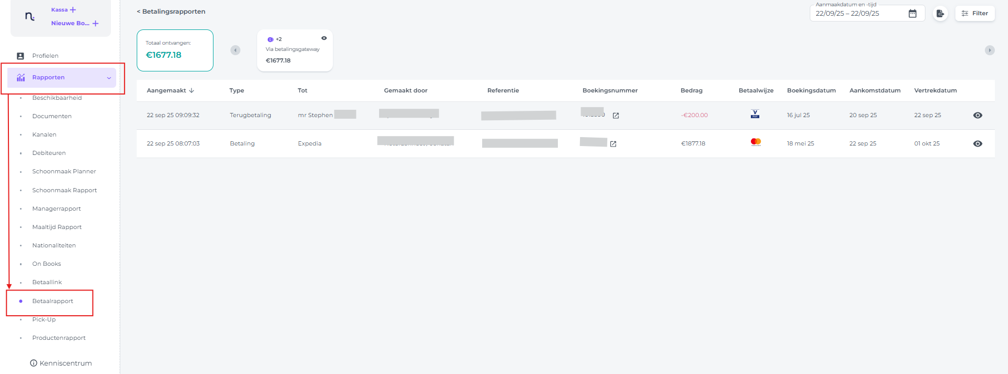Click the Filter button
The height and width of the screenshot is (374, 1008).
click(974, 14)
